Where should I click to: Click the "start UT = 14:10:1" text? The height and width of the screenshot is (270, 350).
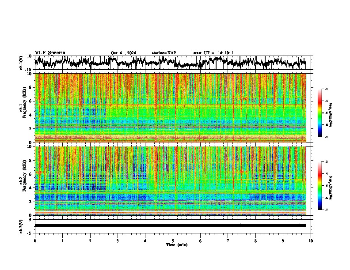(x=213, y=53)
